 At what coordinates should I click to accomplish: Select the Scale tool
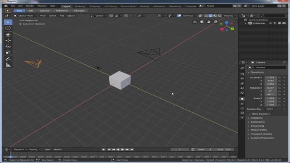coord(8,53)
